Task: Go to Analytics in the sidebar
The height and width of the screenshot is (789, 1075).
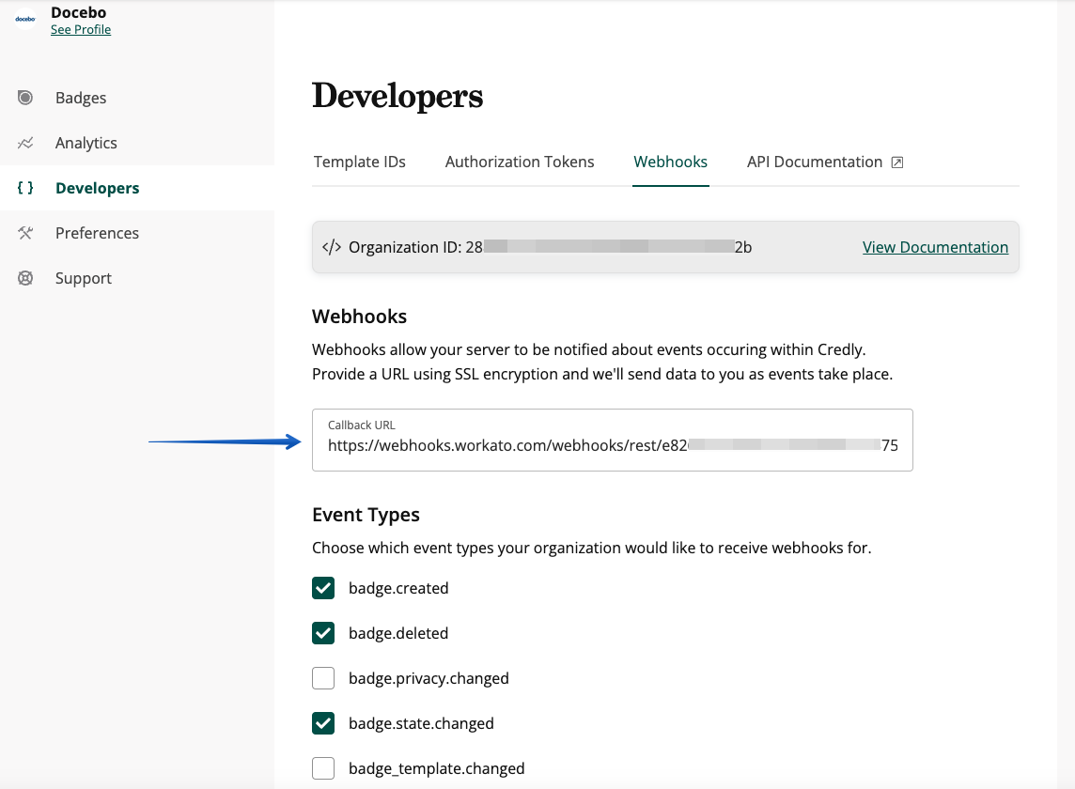Action: pyautogui.click(x=86, y=143)
